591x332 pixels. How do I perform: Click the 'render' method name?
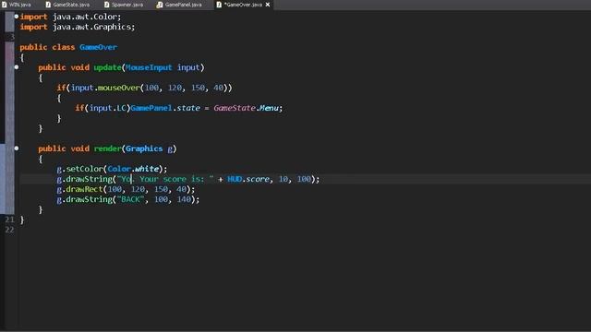tap(107, 148)
